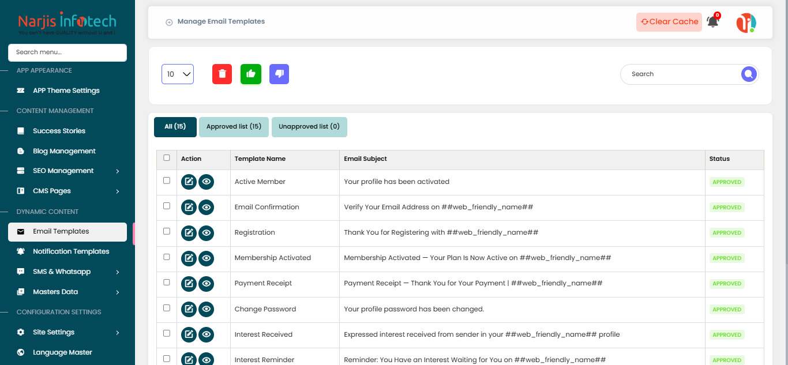Edit the Payment Receipt template

[x=189, y=284]
